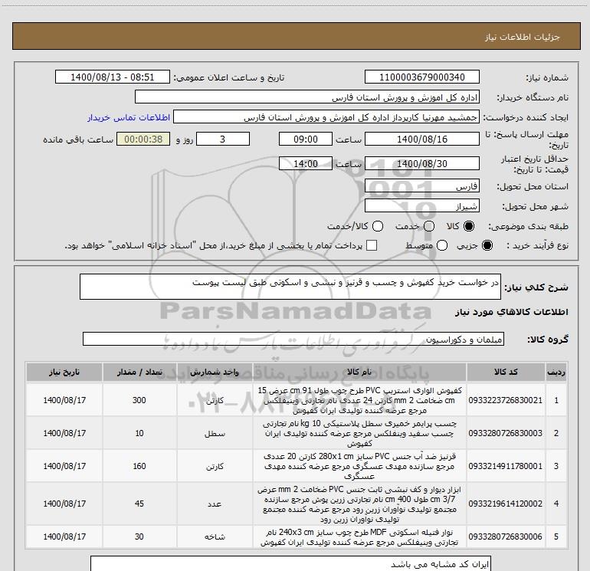Click quantity 300 in row 1
Screen dimensions: 590x571
pos(139,400)
